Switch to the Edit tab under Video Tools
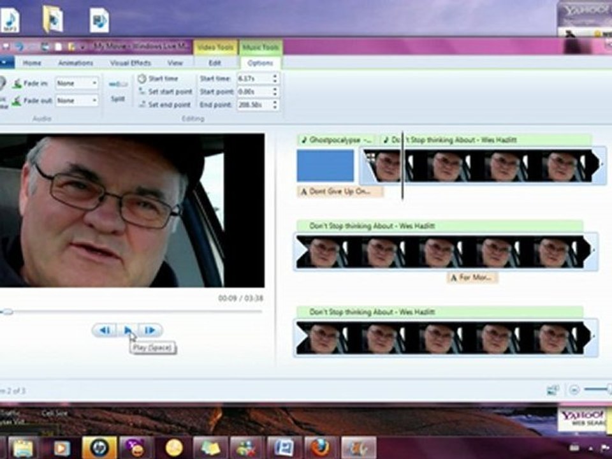Viewport: 612px width, 459px height. pos(215,63)
